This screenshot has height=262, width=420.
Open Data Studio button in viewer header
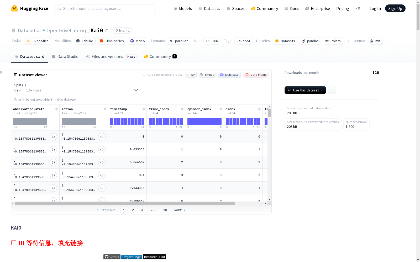[x=256, y=75]
